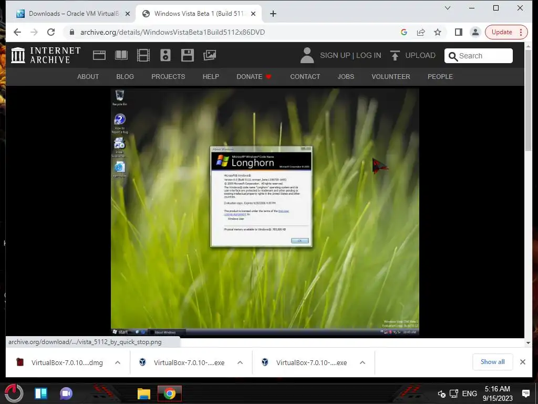This screenshot has height=404, width=538.
Task: Open the PROJECTS menu item
Action: point(168,77)
